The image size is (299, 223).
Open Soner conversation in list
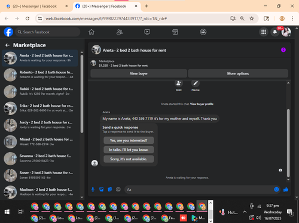[40, 175]
